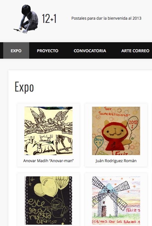Screen dimensions: 152x226
Task: Click the lying lamb in the engraving postcard
Action: coord(44,148)
